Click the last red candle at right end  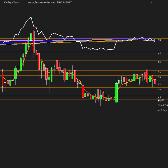[x=155, y=82]
